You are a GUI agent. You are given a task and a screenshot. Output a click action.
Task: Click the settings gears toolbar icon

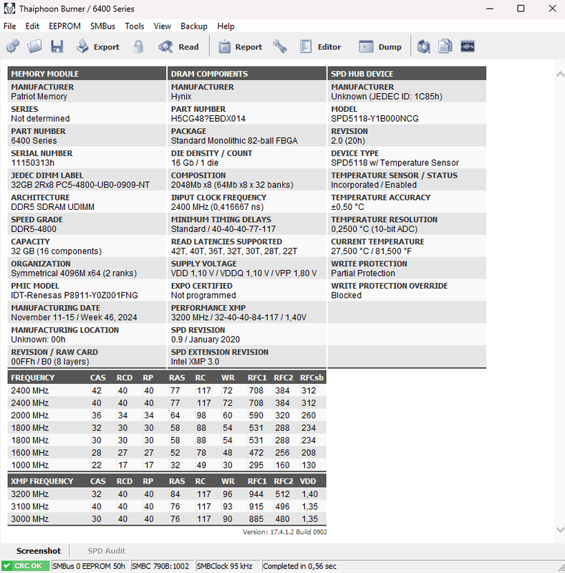(x=13, y=47)
